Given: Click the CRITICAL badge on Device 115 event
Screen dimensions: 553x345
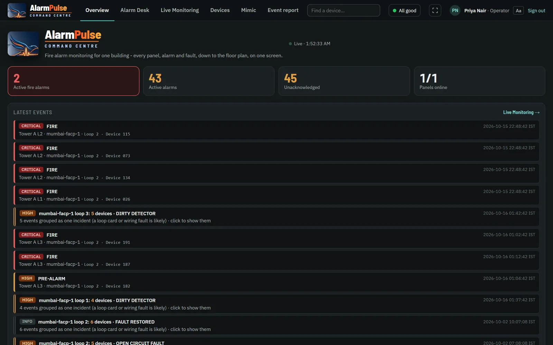Looking at the screenshot, I should pyautogui.click(x=31, y=126).
